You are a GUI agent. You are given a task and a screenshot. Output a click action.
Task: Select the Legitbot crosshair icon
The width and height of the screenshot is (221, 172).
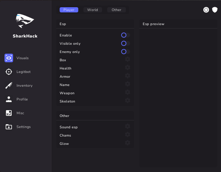(x=9, y=72)
